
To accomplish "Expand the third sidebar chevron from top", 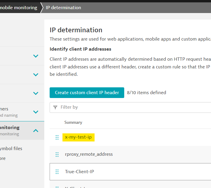I will point(36,93).
